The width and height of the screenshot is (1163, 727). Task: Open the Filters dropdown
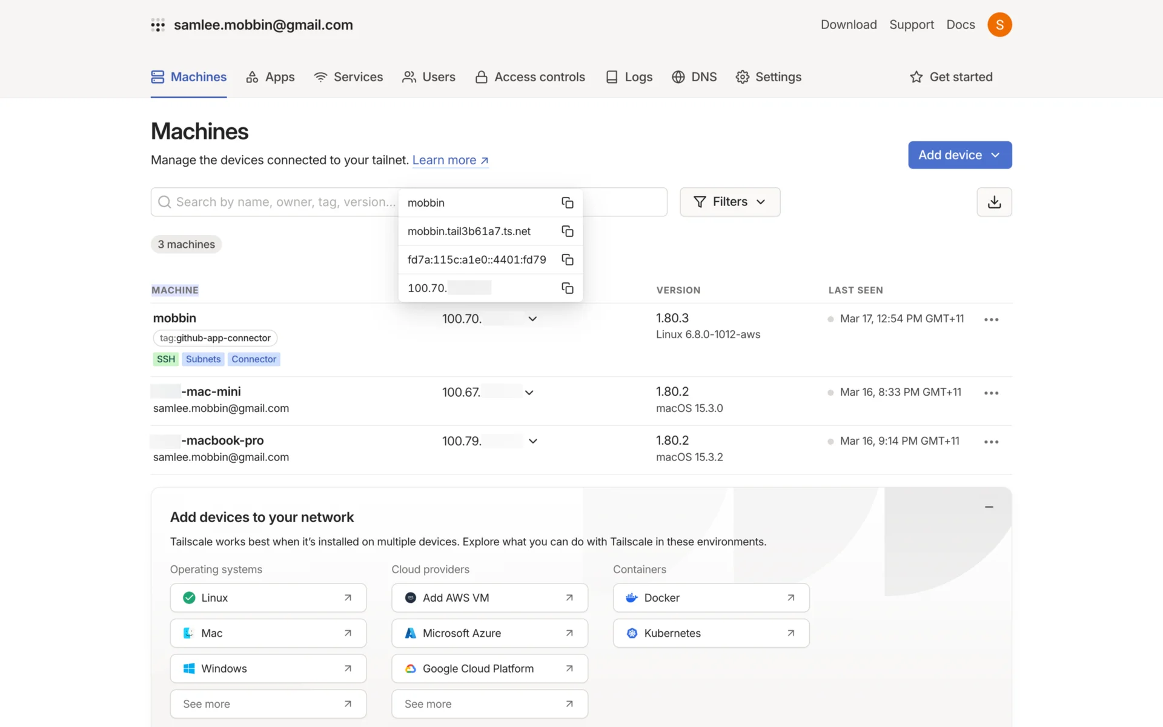[x=730, y=202]
